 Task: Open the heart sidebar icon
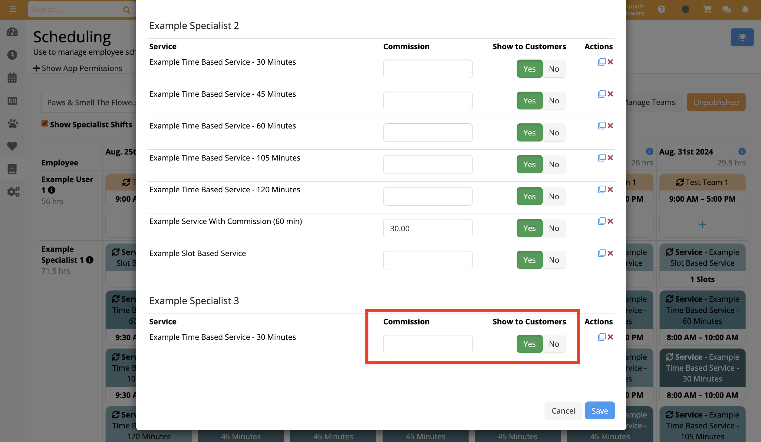(12, 146)
